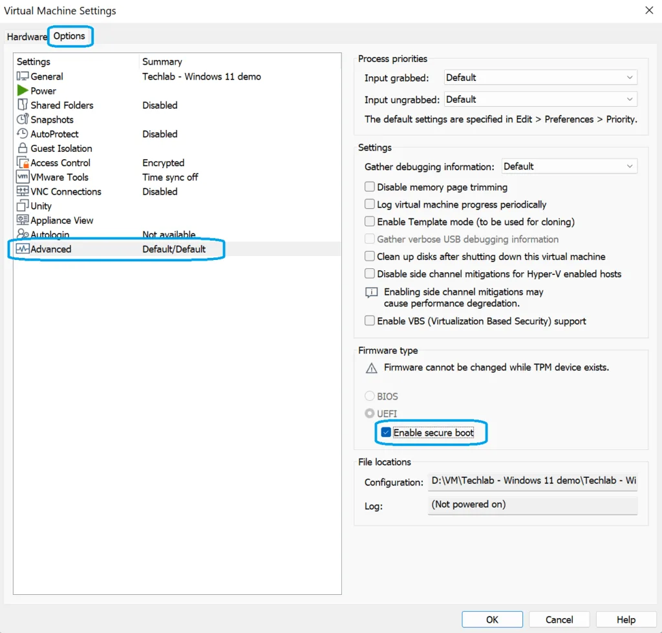Tick Log virtual machine progress periodically
The image size is (662, 633).
(370, 204)
